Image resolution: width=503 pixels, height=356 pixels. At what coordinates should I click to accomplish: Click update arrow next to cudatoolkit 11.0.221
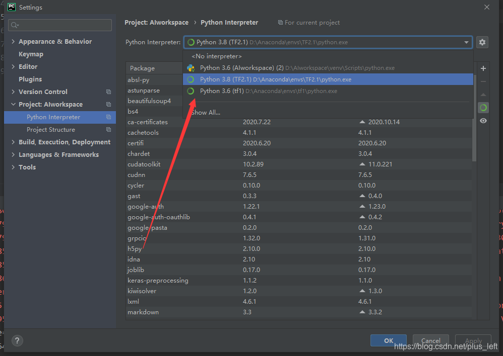(x=362, y=164)
